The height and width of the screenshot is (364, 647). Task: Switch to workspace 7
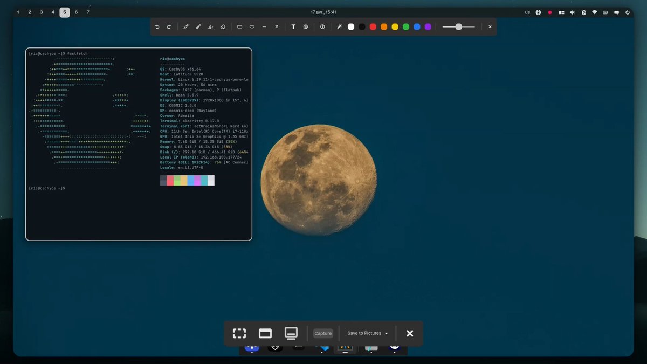88,12
